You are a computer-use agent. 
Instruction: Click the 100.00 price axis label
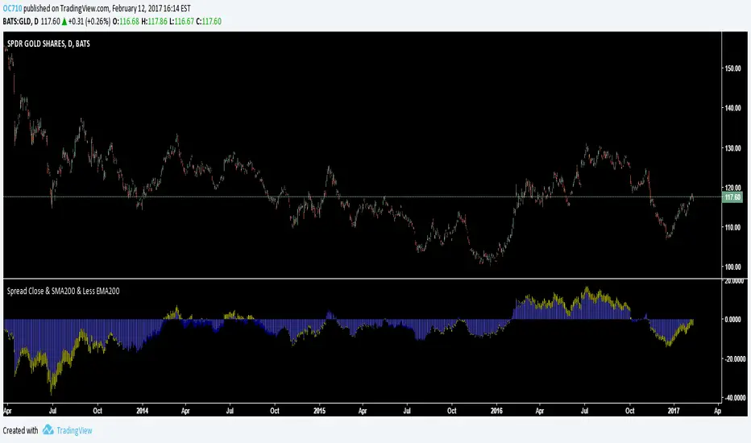[x=732, y=267]
